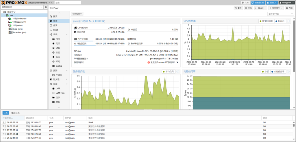Click the 重启 reboot button

click(238, 8)
